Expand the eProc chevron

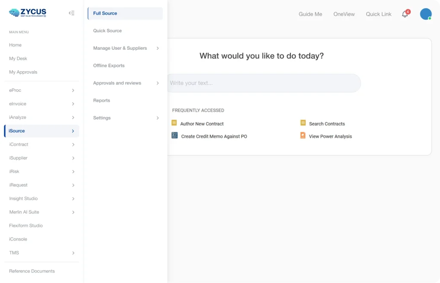click(x=73, y=90)
